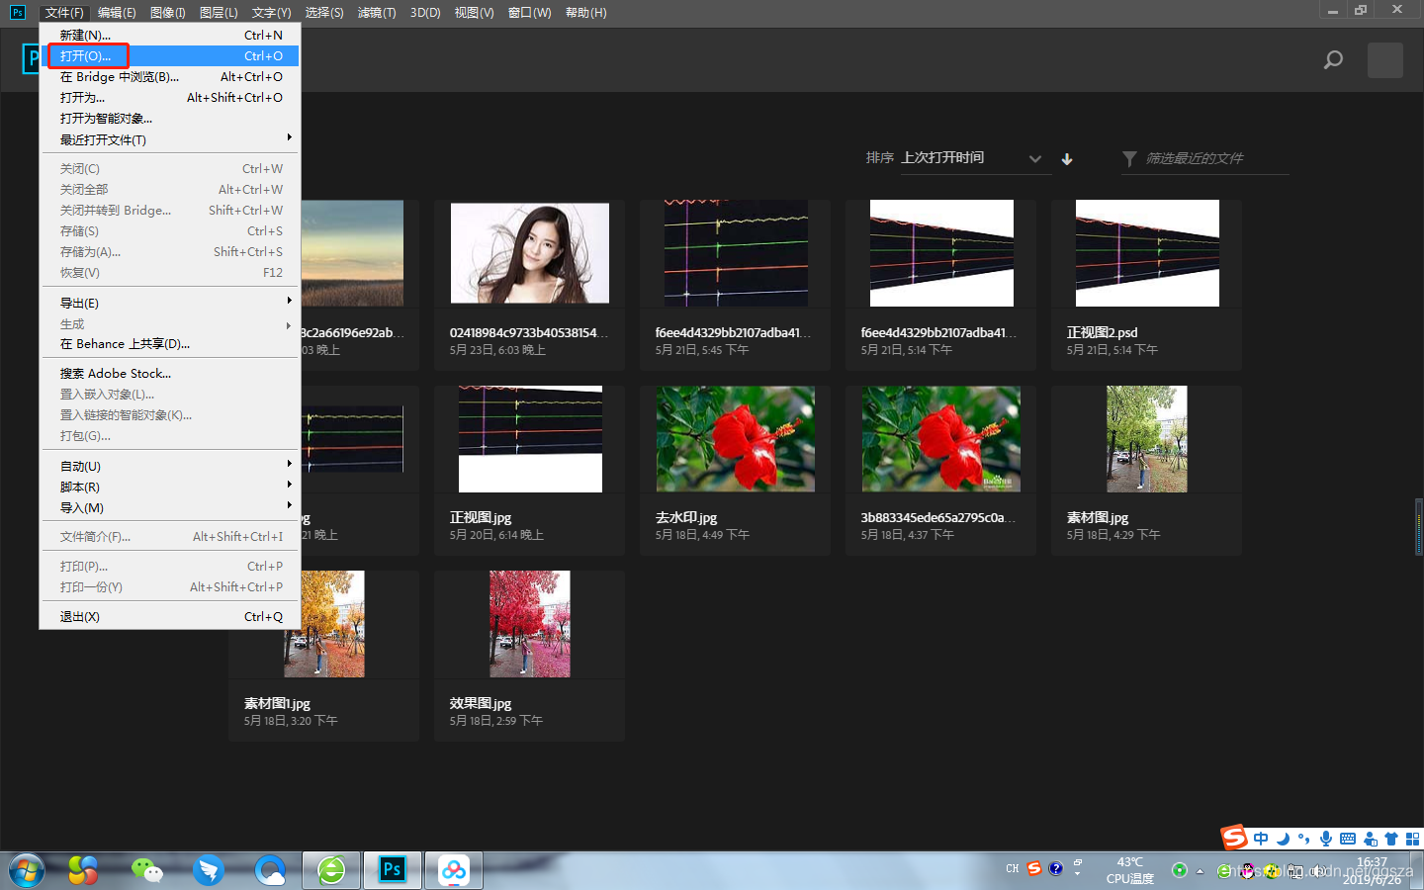Click the Sogou microphone voice input icon

(1326, 839)
